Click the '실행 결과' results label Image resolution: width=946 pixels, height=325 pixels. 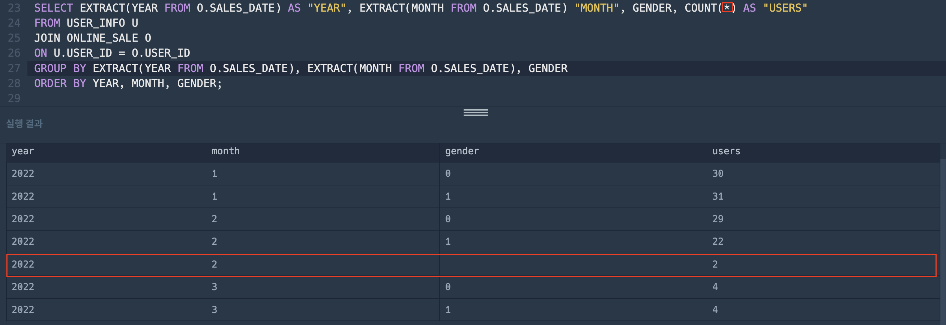[24, 123]
